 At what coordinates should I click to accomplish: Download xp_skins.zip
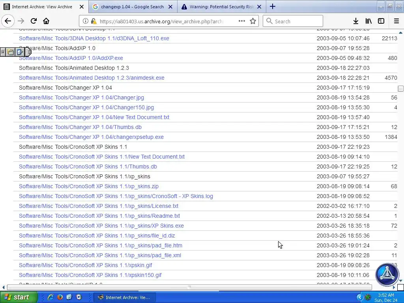click(x=89, y=186)
